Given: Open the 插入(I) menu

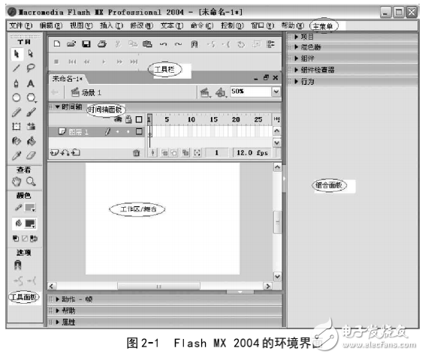Looking at the screenshot, I should [x=111, y=25].
